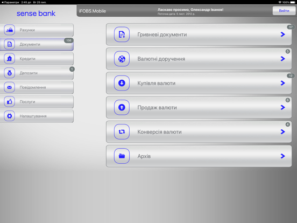The height and width of the screenshot is (223, 297).
Task: Switch to the Рахунки menu item
Action: pos(37,30)
